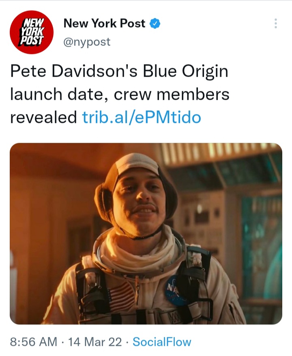Visit the @nypost handle

click(87, 42)
